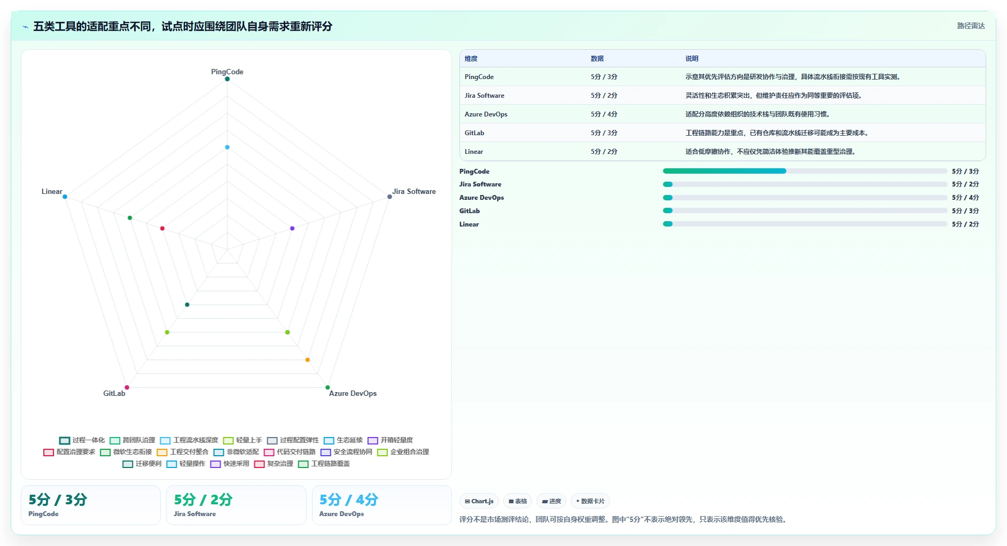Click the 非微软适配 legend swatch

pos(218,452)
